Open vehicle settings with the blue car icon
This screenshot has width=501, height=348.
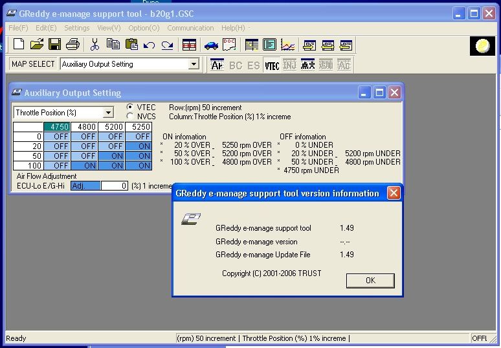pos(211,45)
